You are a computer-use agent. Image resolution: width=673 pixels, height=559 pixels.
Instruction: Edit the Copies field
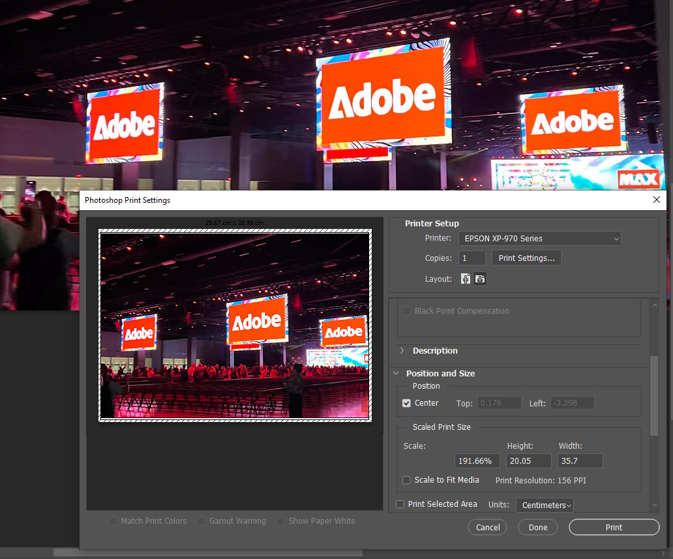(x=471, y=258)
